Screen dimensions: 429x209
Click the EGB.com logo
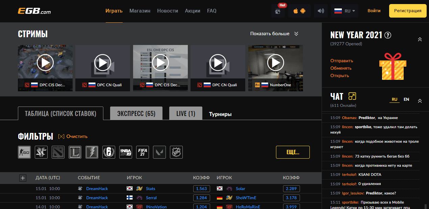pos(34,11)
